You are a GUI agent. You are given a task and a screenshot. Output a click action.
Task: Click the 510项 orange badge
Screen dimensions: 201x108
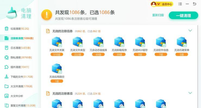pos(57,55)
